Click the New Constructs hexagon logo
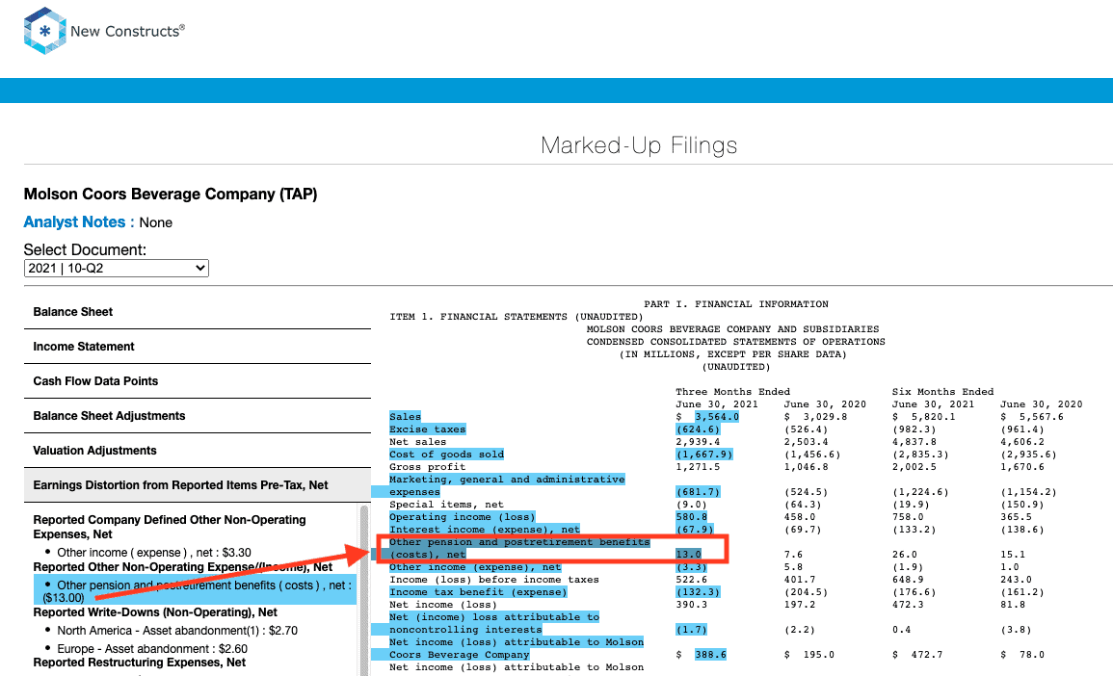Image resolution: width=1113 pixels, height=676 pixels. [x=44, y=31]
